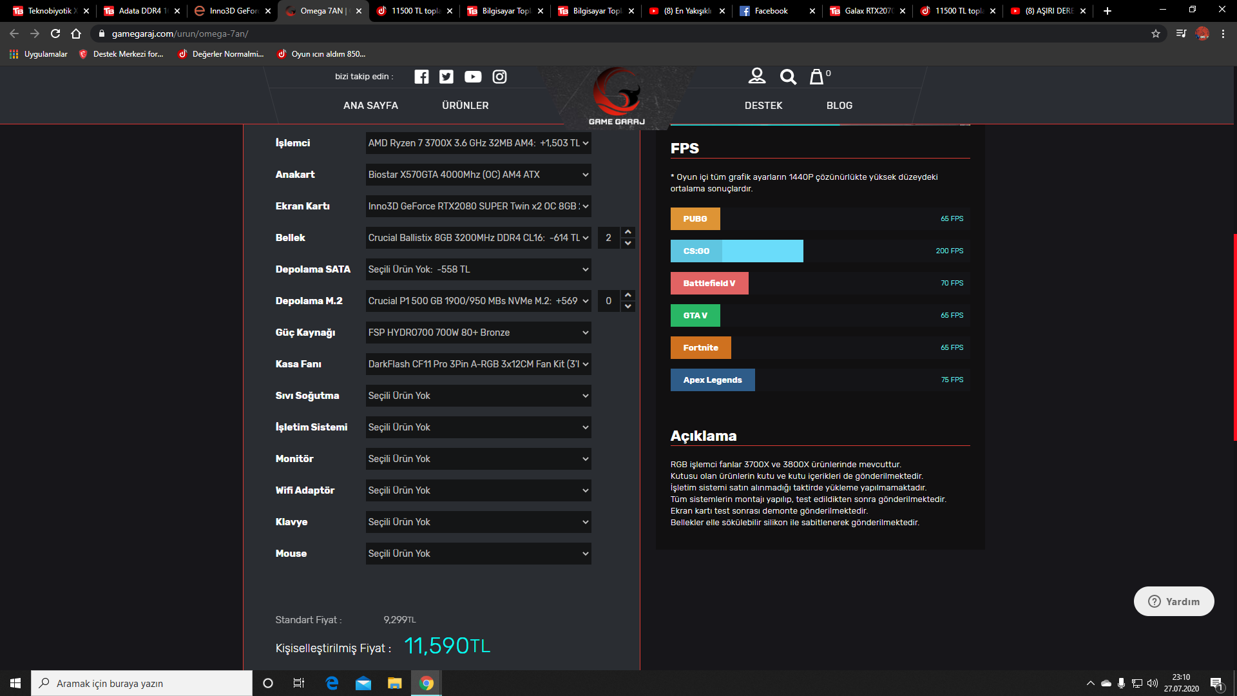The height and width of the screenshot is (696, 1237).
Task: Open ÜRÜNLER menu
Action: point(465,106)
